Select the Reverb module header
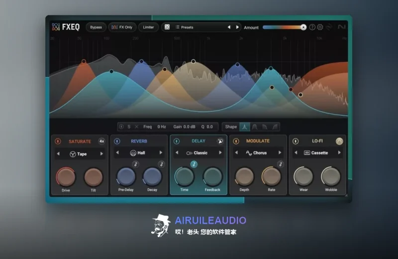Screen dimensions: 398x259 click(x=139, y=141)
